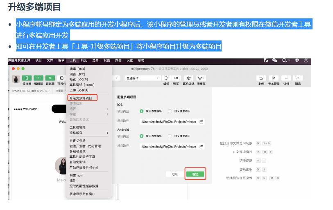
Task: Click the 取消 cancel button
Action: click(x=174, y=174)
